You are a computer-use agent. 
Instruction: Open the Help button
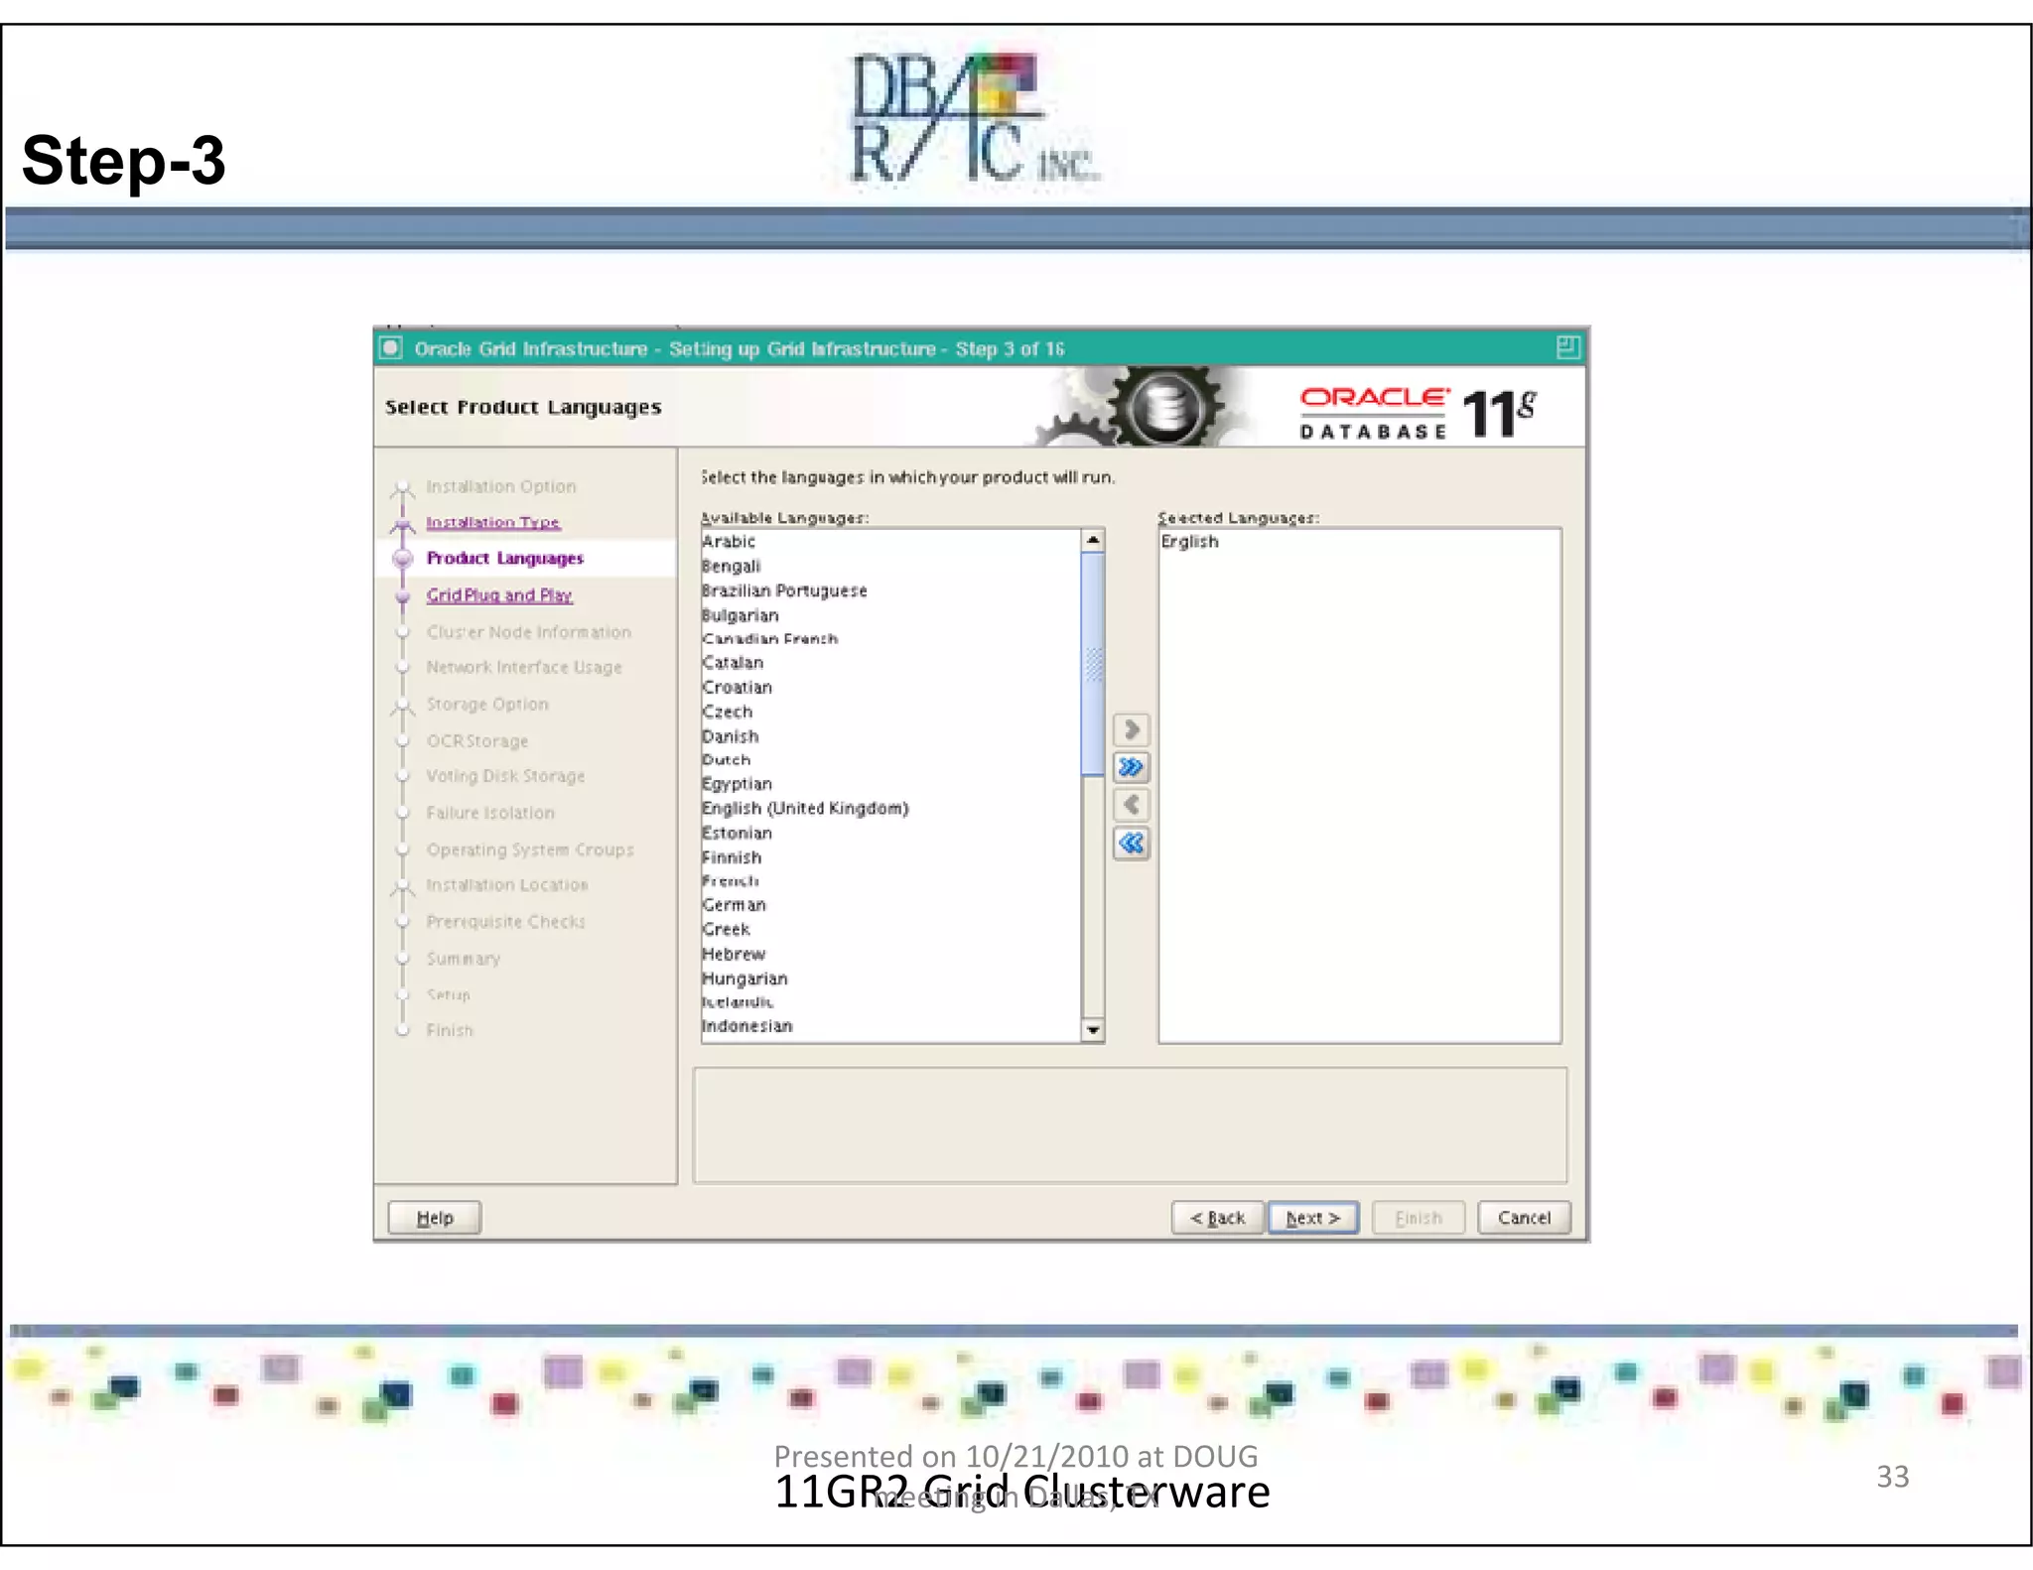(x=435, y=1218)
